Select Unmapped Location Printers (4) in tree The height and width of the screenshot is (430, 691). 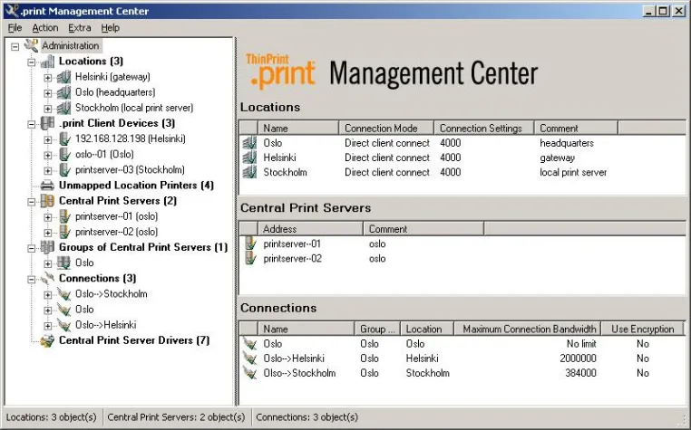[x=136, y=186]
